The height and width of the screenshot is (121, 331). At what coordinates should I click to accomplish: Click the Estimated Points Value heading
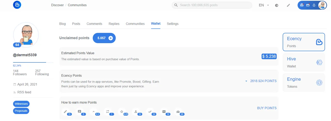tap(78, 53)
